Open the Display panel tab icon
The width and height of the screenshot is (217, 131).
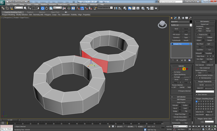click(187, 18)
